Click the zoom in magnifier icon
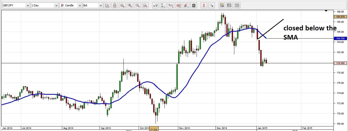 coord(130,5)
